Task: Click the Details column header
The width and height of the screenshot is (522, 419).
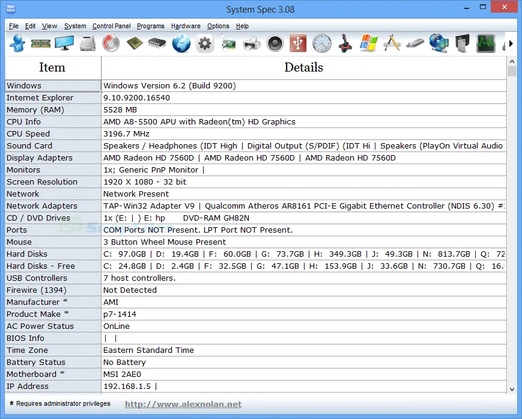Action: (304, 67)
